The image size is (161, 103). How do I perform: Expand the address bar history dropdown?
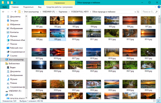pos(135,12)
